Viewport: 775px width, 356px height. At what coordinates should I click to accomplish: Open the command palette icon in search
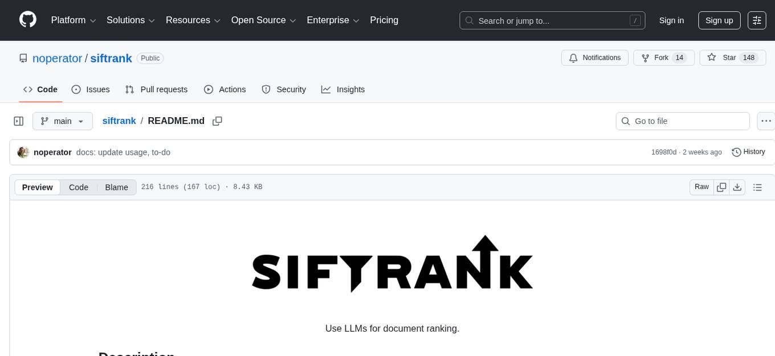click(x=635, y=20)
